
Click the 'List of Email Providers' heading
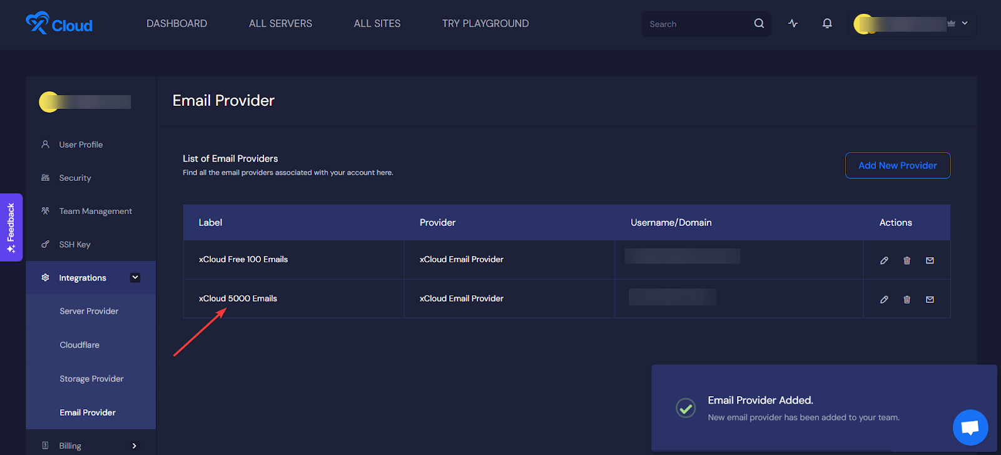coord(230,158)
